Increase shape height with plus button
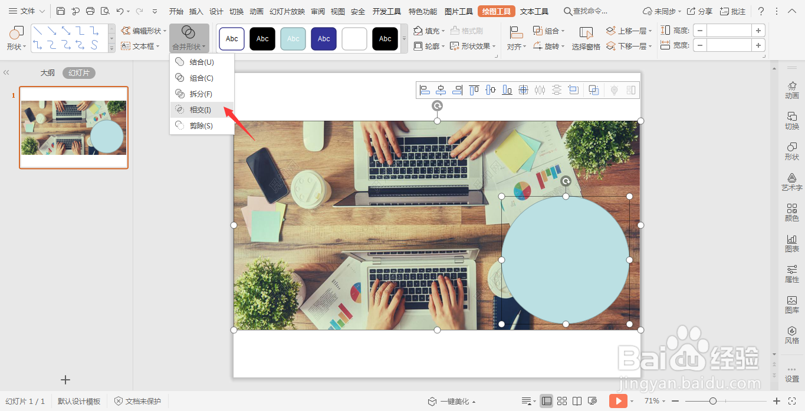The image size is (805, 411). coord(758,31)
